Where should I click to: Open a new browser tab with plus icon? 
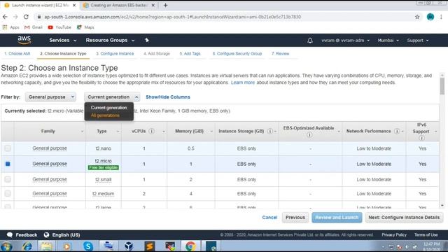[165, 5]
